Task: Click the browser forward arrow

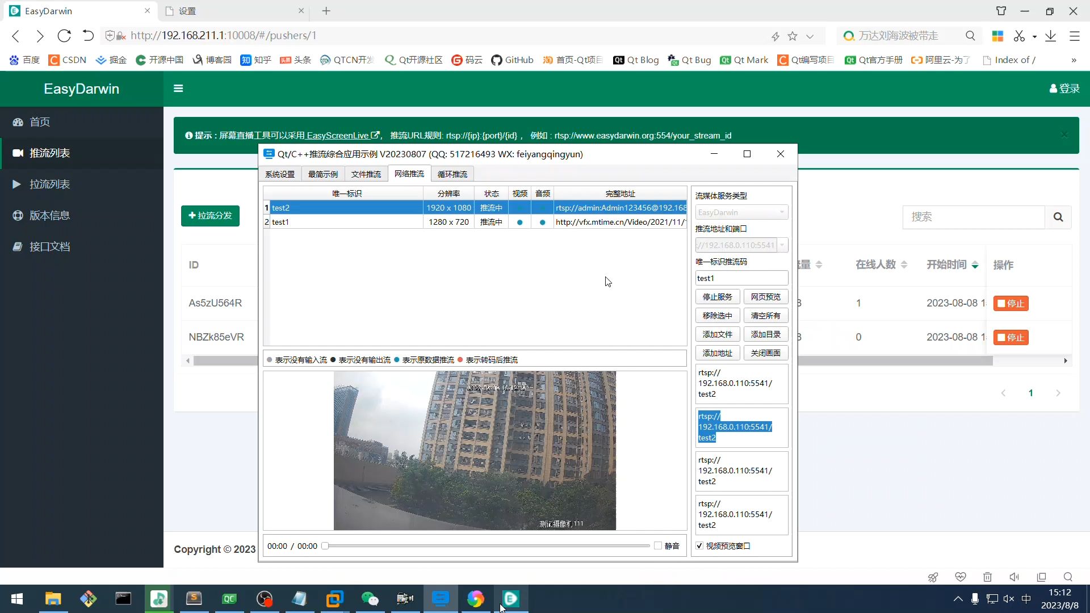Action: pos(40,36)
